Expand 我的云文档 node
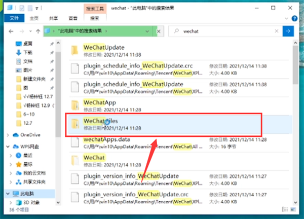 point(11,173)
